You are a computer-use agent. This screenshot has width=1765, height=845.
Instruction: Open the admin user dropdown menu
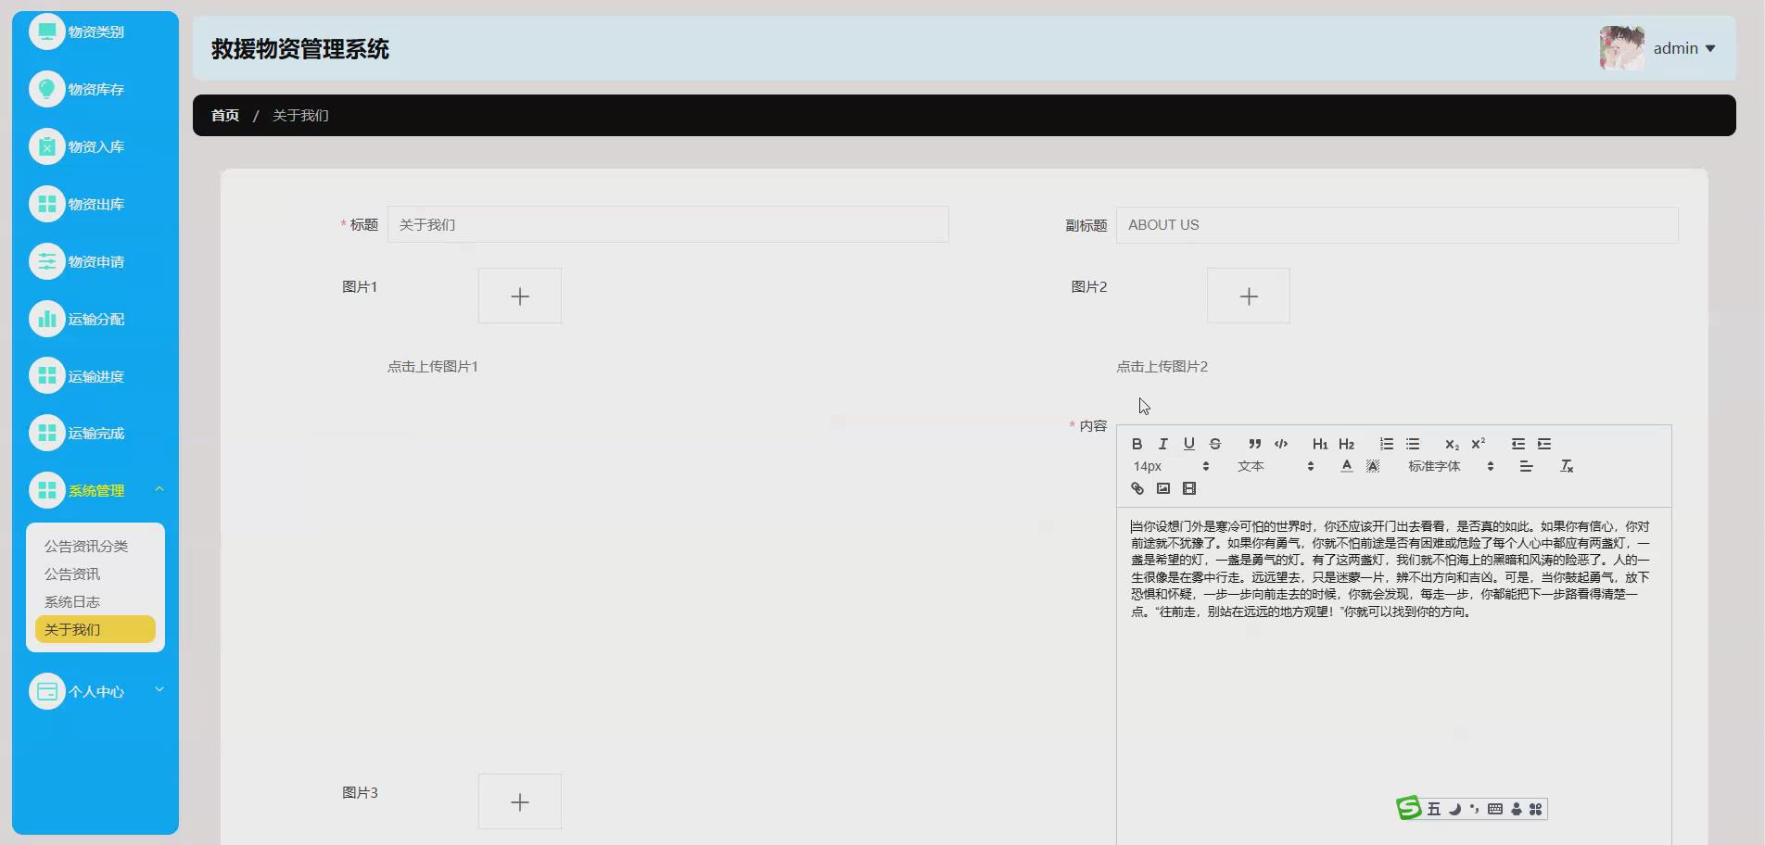tap(1684, 48)
